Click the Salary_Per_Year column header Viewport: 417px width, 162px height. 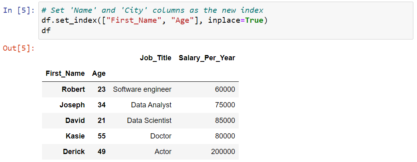(207, 58)
